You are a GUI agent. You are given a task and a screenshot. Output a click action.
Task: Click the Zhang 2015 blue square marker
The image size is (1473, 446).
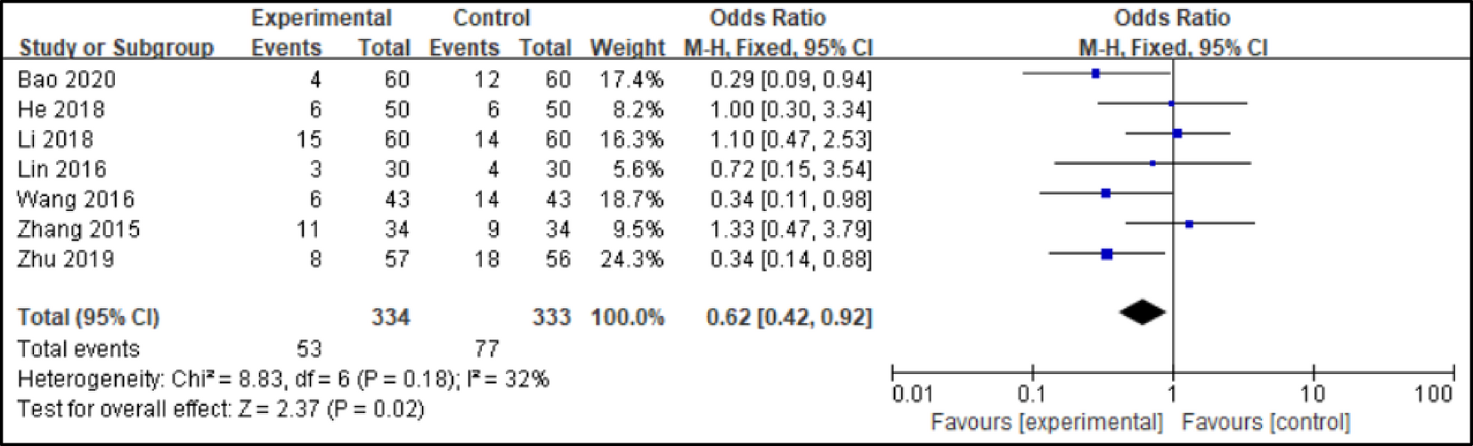click(1189, 224)
